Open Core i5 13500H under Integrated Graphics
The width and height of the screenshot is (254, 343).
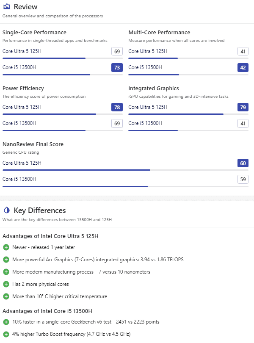[145, 123]
